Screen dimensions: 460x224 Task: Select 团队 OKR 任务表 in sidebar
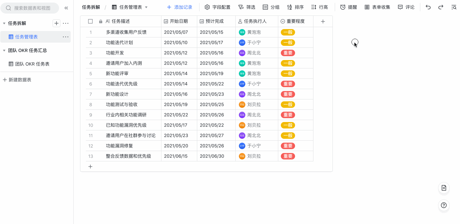pyautogui.click(x=32, y=64)
